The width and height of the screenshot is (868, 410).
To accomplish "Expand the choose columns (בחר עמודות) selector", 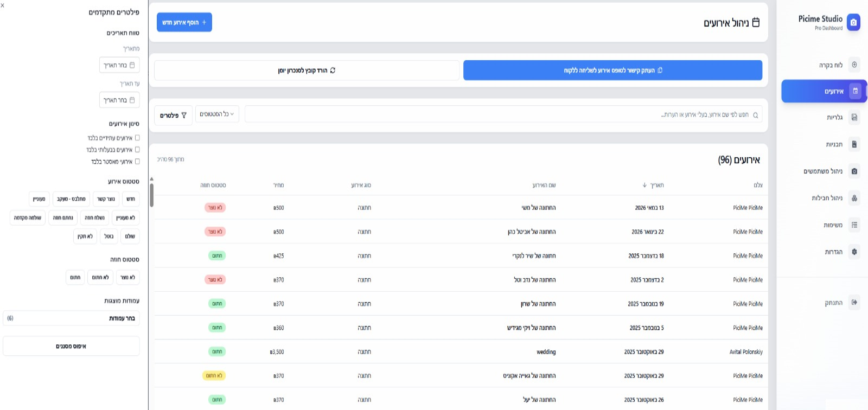I will pos(71,318).
